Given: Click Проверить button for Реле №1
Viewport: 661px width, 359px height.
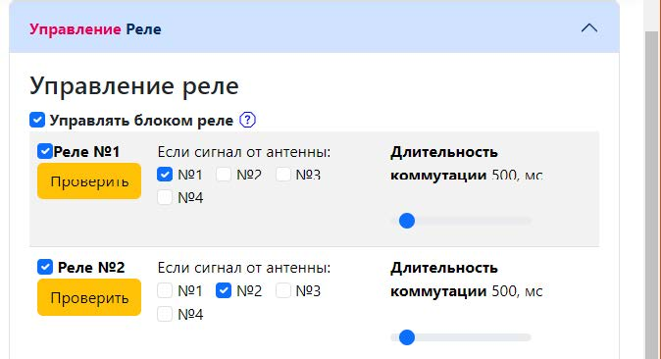Looking at the screenshot, I should click(x=89, y=181).
